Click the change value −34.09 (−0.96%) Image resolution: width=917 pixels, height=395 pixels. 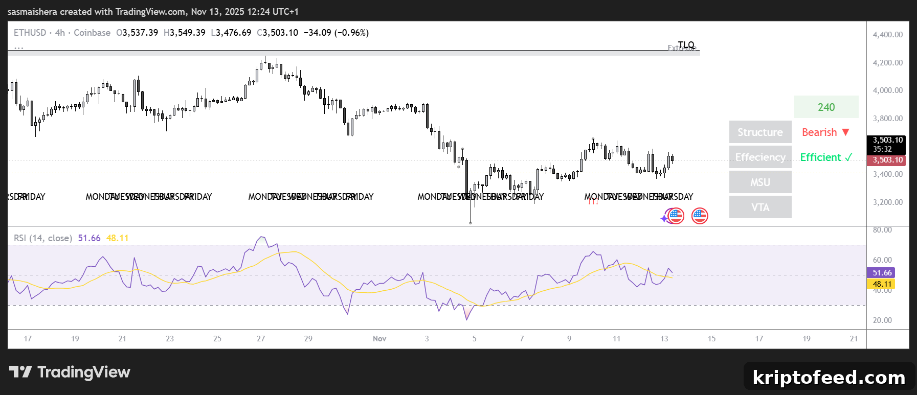336,33
